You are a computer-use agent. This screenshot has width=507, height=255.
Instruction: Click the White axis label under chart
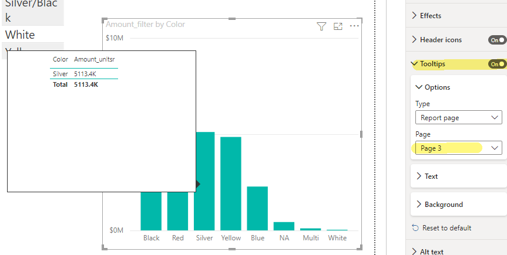click(337, 238)
